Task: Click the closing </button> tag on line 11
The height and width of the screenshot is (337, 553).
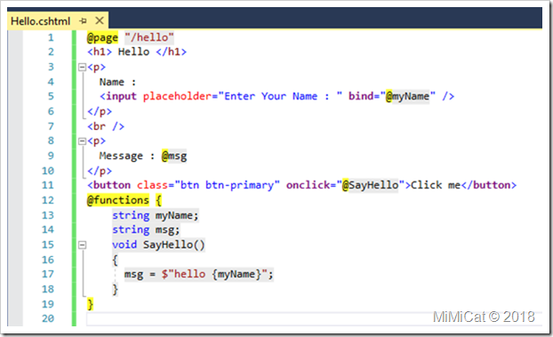Action: pos(488,185)
